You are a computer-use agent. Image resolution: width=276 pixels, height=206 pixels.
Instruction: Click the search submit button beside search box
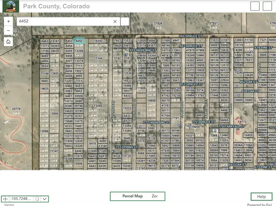[x=125, y=21]
